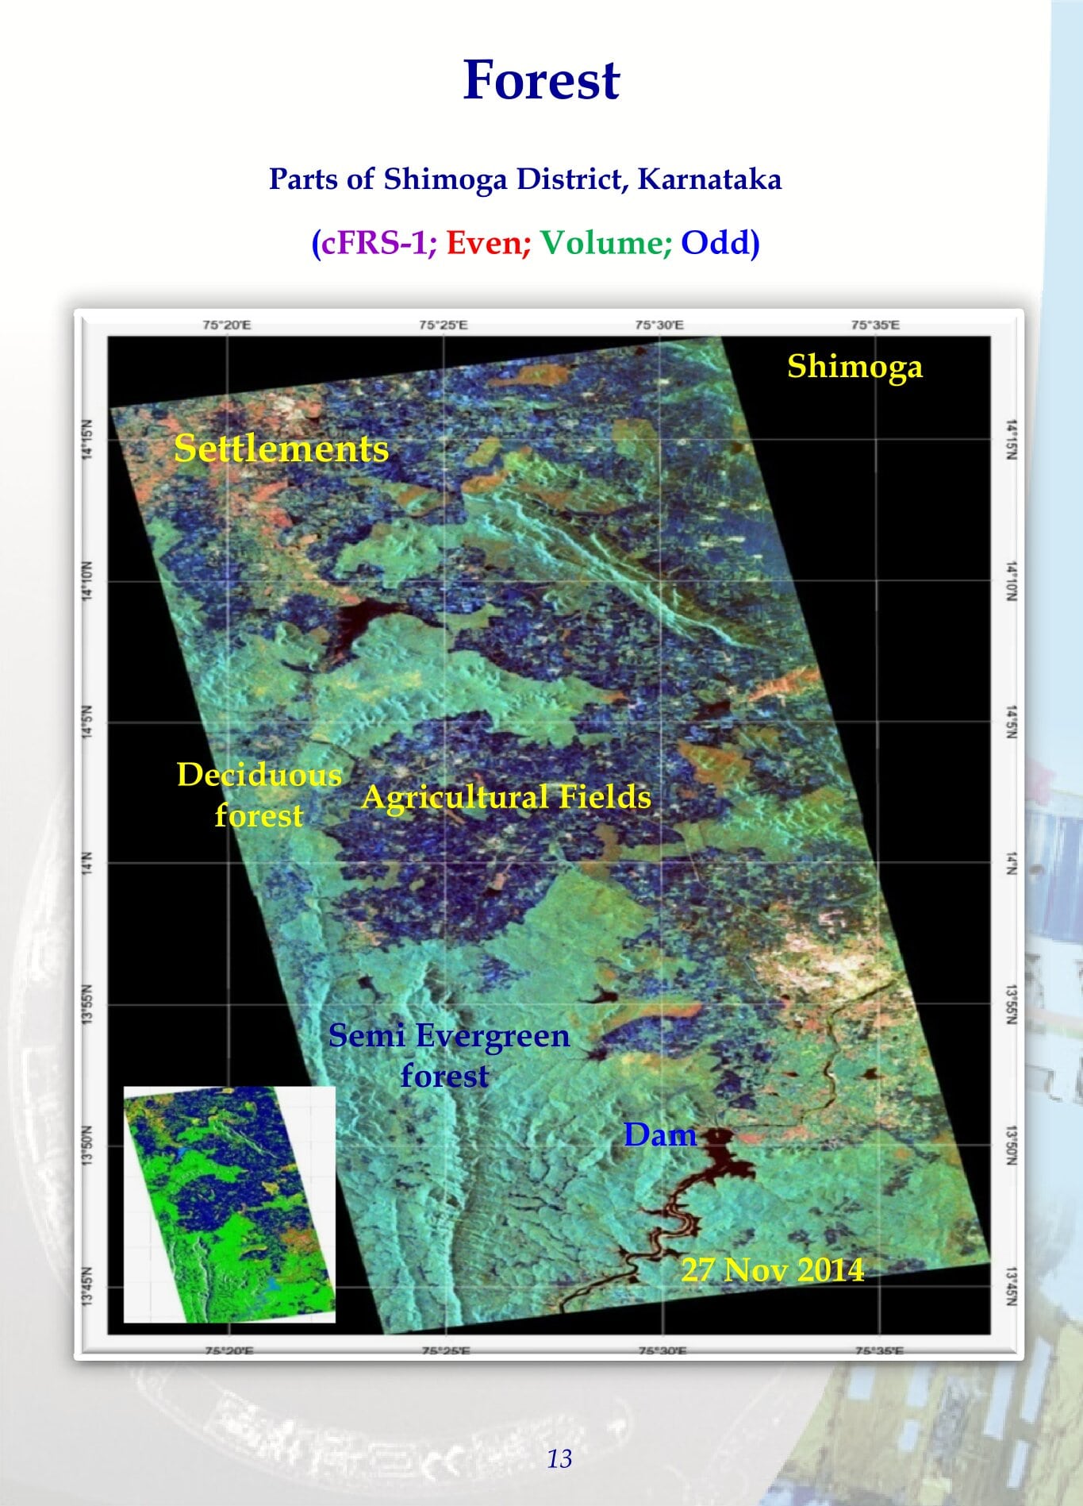Screen dimensions: 1083x1506
Task: Open the classified inset map thumbnail
Action: (x=229, y=1204)
